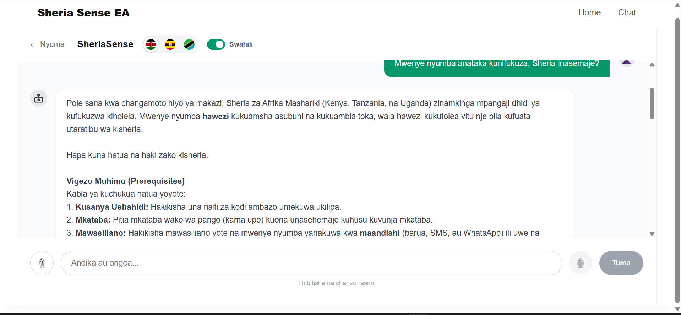This screenshot has width=681, height=315.
Task: Focus the 'Andika au ongea...' message field
Action: coord(311,263)
